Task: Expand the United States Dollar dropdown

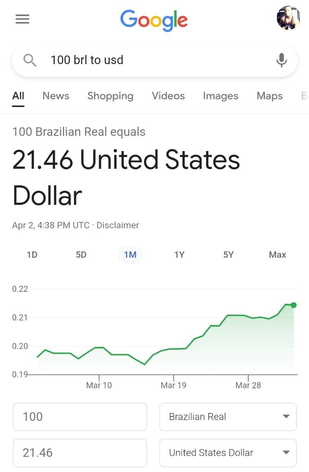Action: pos(228,453)
